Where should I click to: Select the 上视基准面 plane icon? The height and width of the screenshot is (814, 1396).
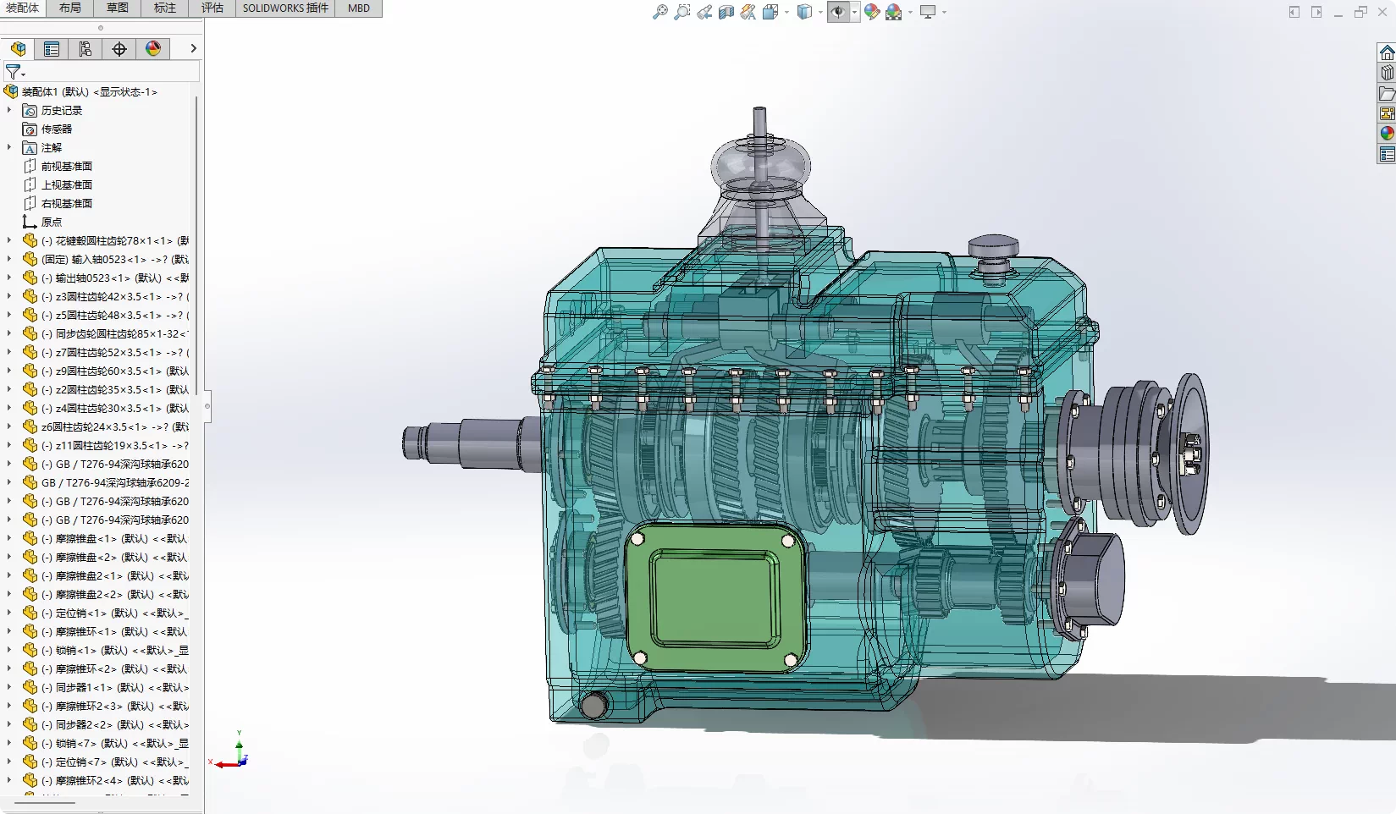[30, 184]
